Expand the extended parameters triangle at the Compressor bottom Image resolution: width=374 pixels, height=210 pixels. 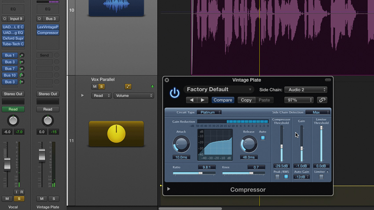point(169,189)
